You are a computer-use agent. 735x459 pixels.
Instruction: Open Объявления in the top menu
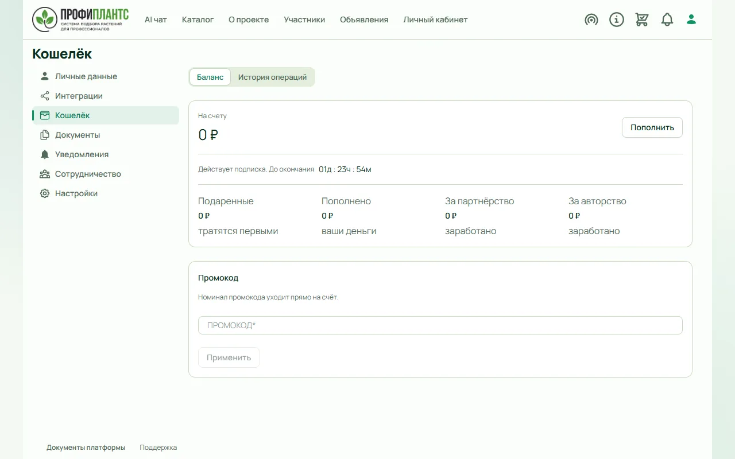pyautogui.click(x=364, y=20)
